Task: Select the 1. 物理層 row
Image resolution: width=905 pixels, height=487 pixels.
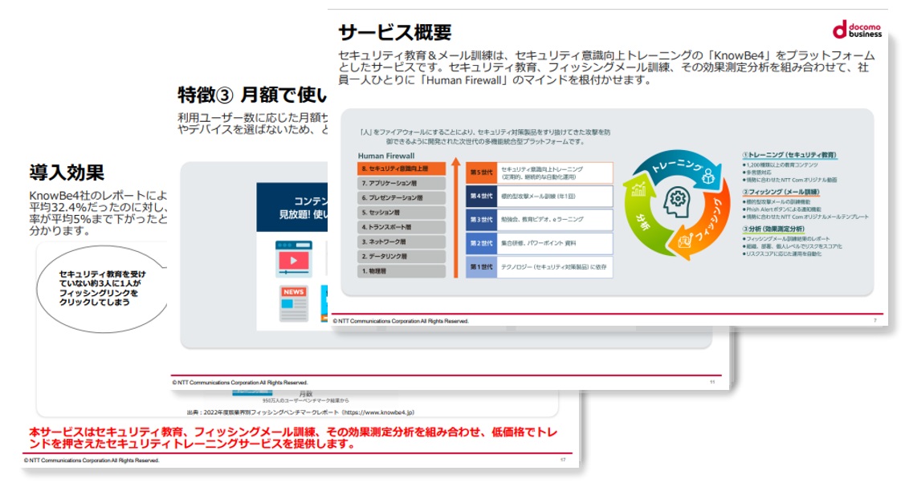Action: [402, 271]
